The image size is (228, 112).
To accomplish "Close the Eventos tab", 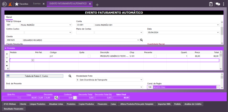I will [x=44, y=4].
